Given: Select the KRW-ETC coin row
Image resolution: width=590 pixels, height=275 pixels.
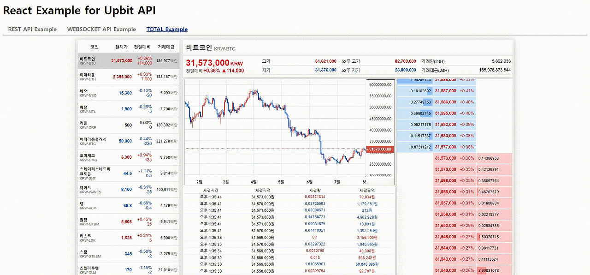Looking at the screenshot, I should (x=129, y=141).
